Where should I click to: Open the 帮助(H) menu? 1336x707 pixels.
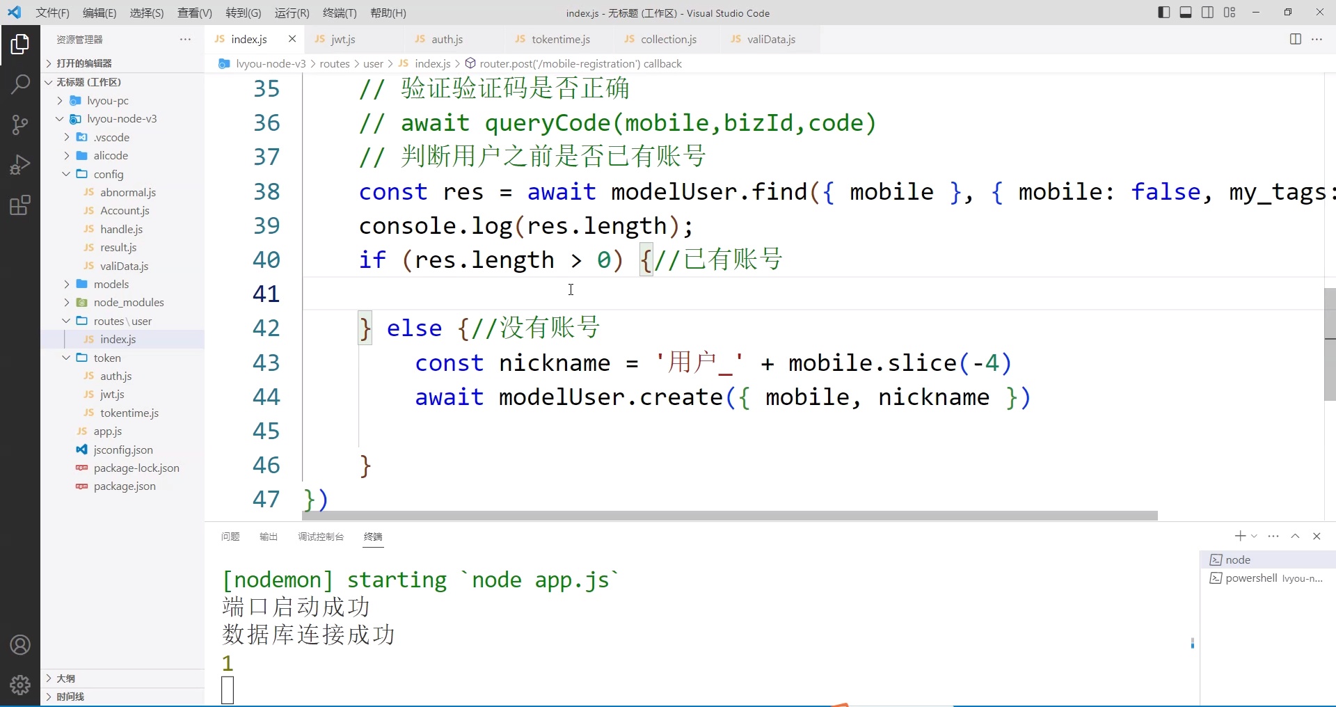tap(388, 13)
